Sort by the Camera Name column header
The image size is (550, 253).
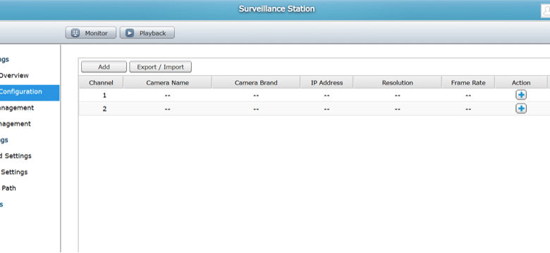coord(167,82)
